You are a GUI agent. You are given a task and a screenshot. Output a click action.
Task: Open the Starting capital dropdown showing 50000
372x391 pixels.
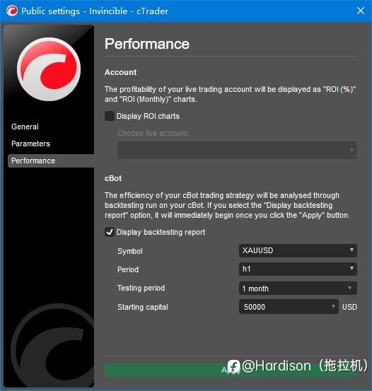pos(289,307)
